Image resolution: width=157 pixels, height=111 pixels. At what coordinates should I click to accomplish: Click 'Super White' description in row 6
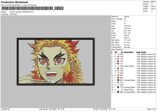point(129,66)
